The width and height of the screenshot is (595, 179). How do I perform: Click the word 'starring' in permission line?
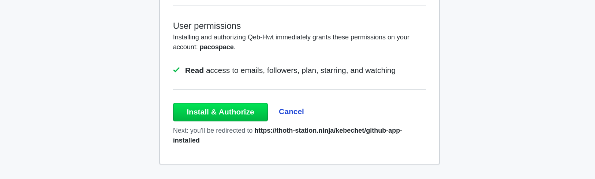(333, 70)
